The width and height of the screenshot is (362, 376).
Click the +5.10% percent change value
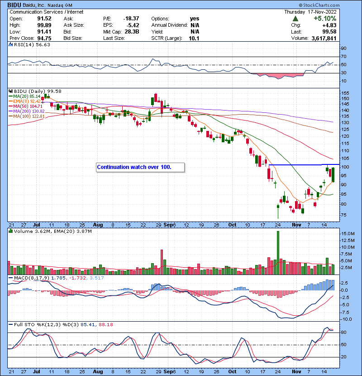click(325, 19)
